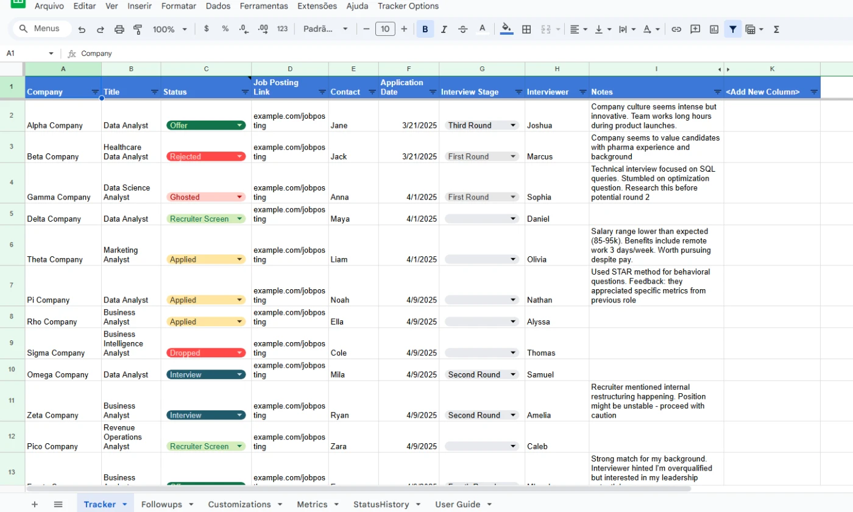Image resolution: width=853 pixels, height=512 pixels.
Task: Click the insert comment icon
Action: (x=695, y=29)
